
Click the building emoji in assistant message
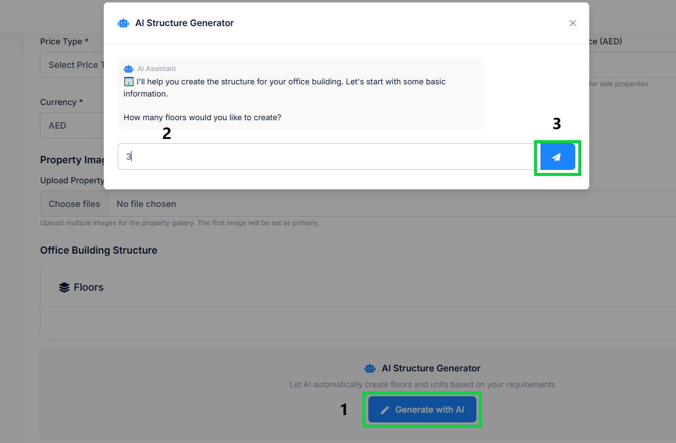pyautogui.click(x=129, y=81)
